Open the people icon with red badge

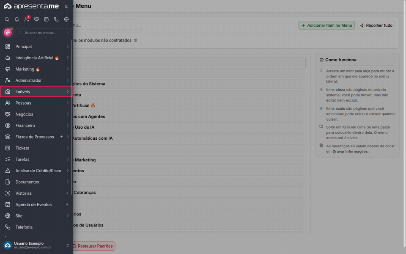click(27, 19)
